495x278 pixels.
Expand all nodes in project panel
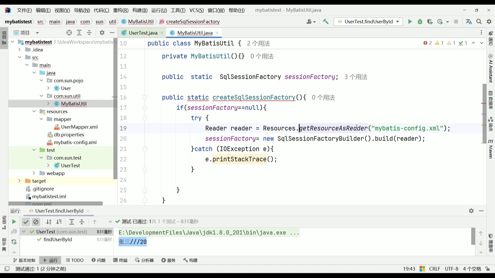pyautogui.click(x=79, y=33)
